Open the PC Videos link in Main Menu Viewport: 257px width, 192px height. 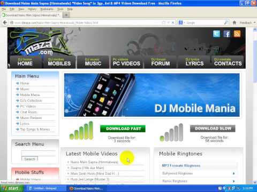[28, 106]
